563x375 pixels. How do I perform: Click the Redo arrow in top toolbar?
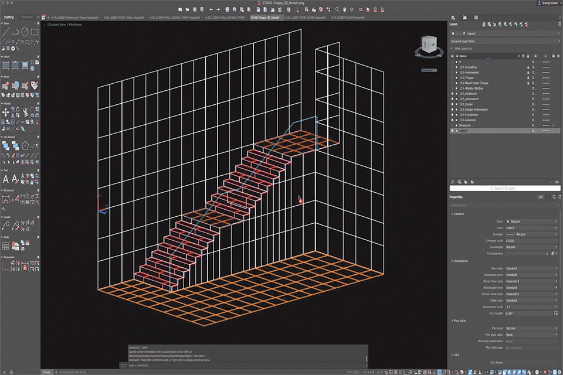tap(218, 10)
